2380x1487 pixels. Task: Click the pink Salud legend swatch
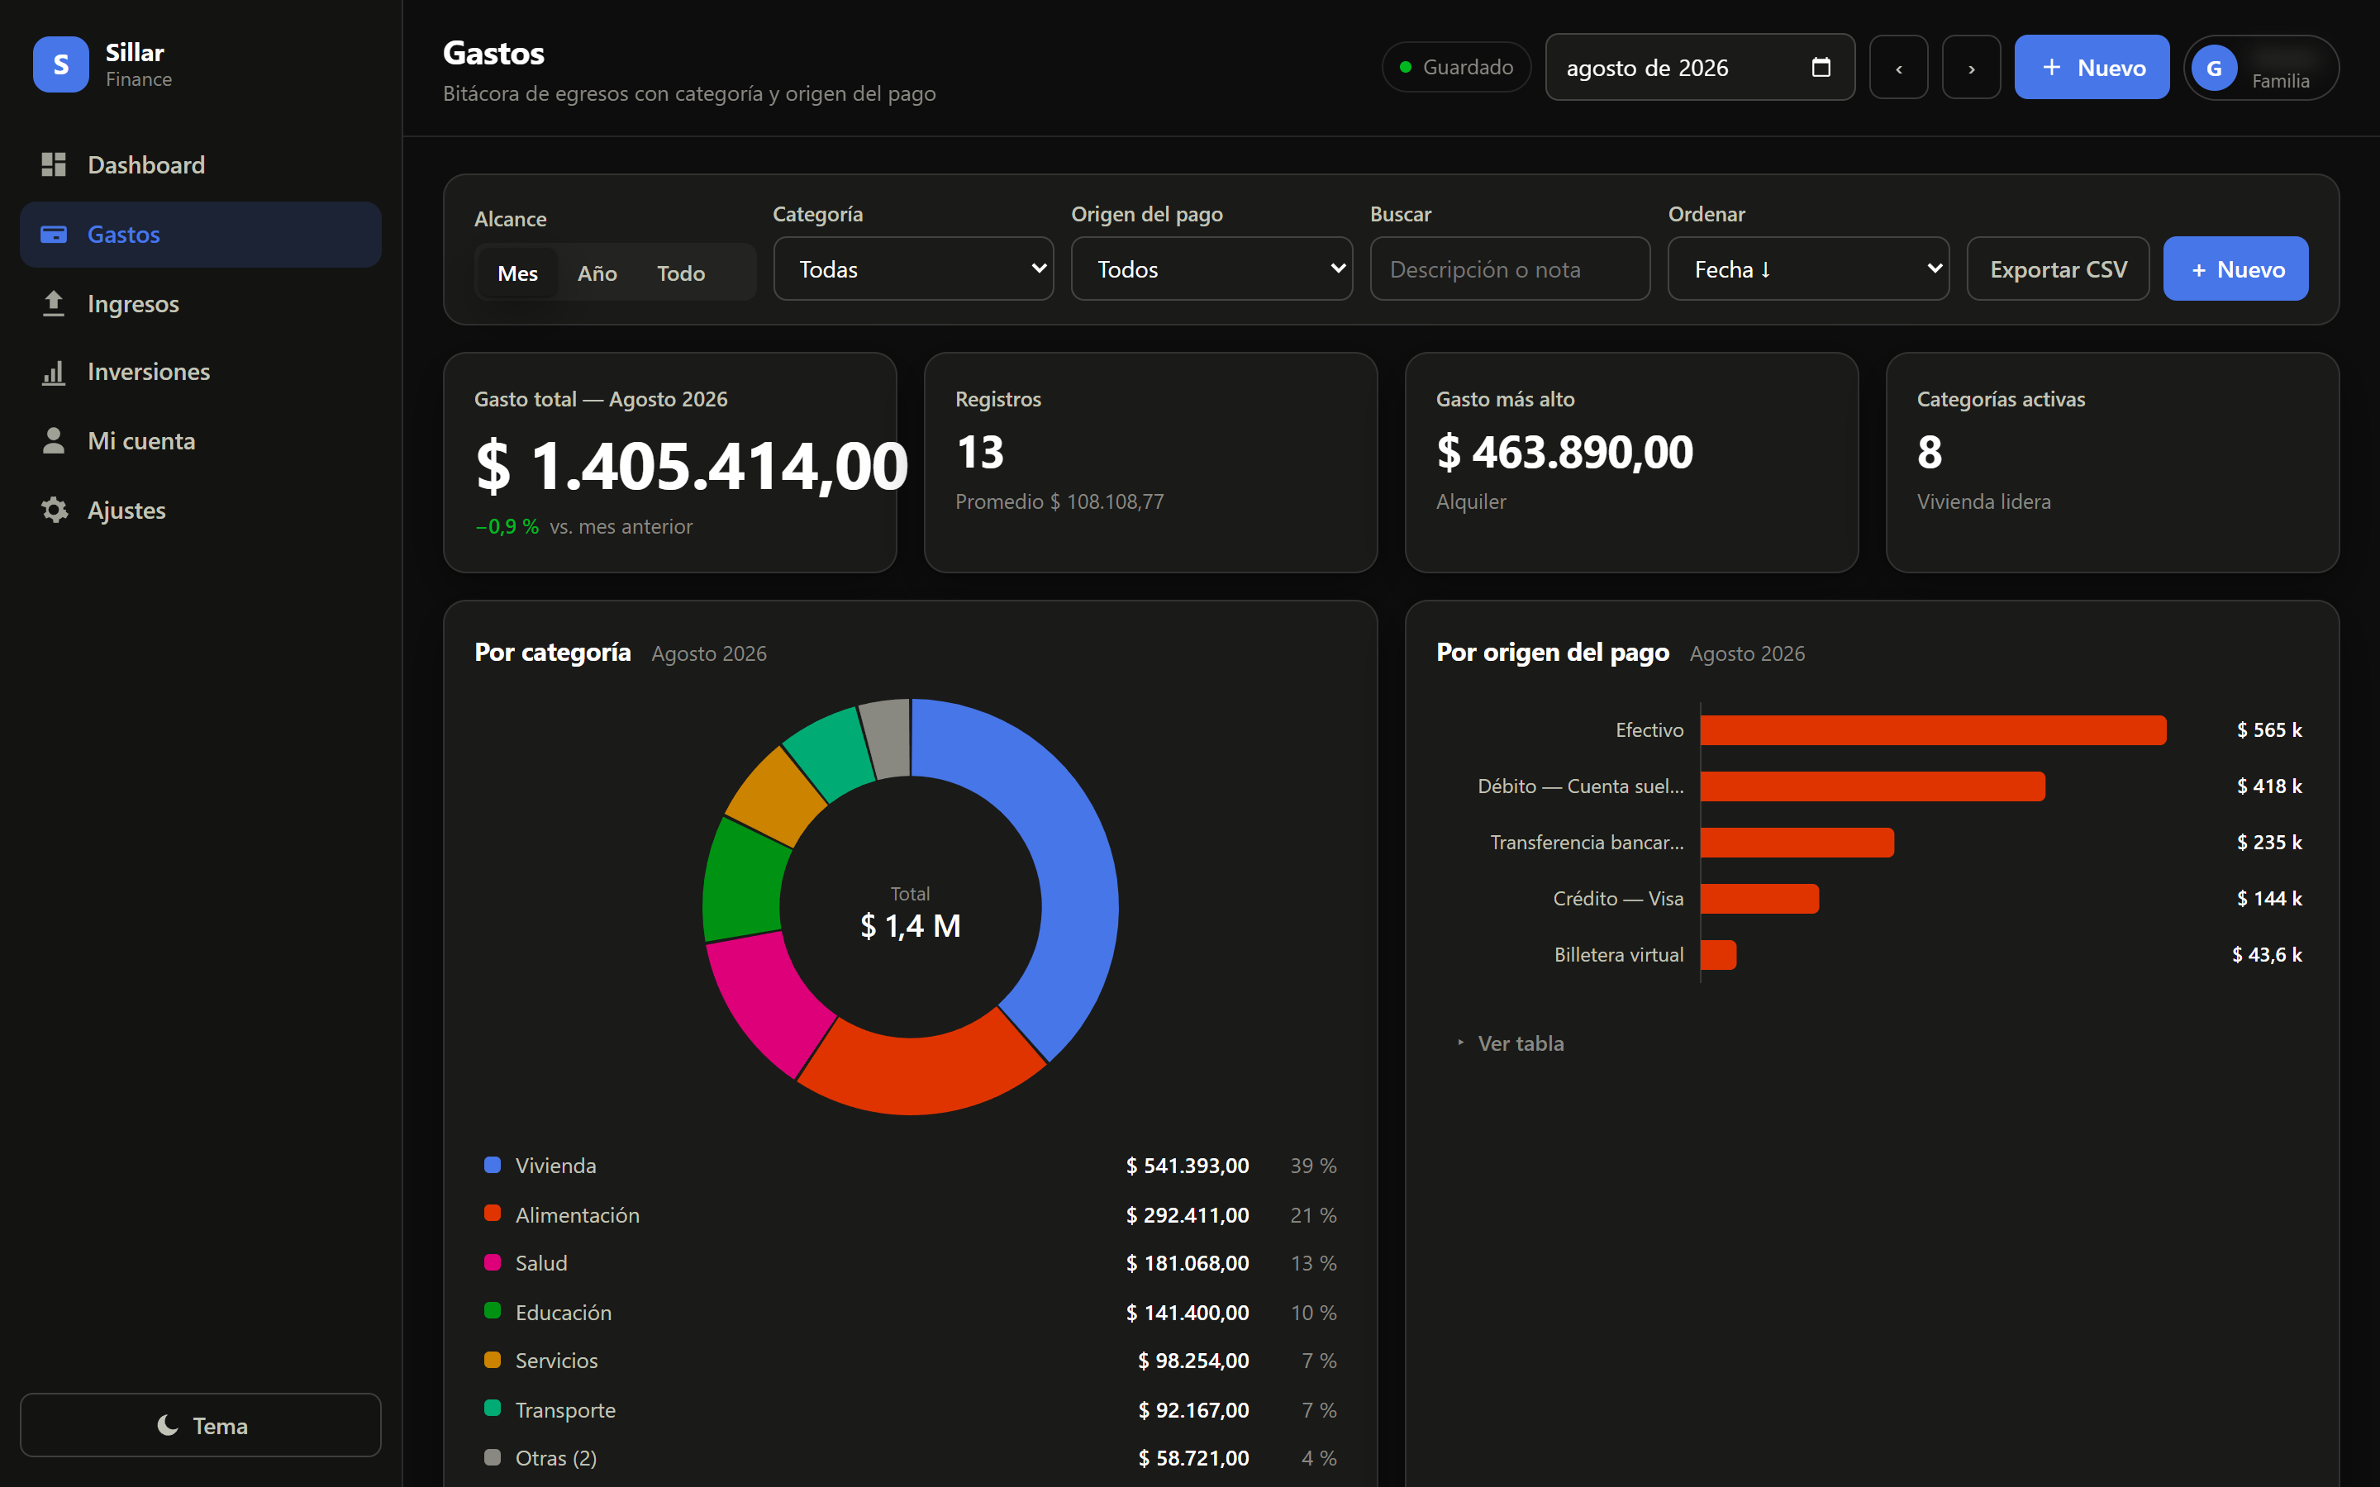tap(493, 1261)
